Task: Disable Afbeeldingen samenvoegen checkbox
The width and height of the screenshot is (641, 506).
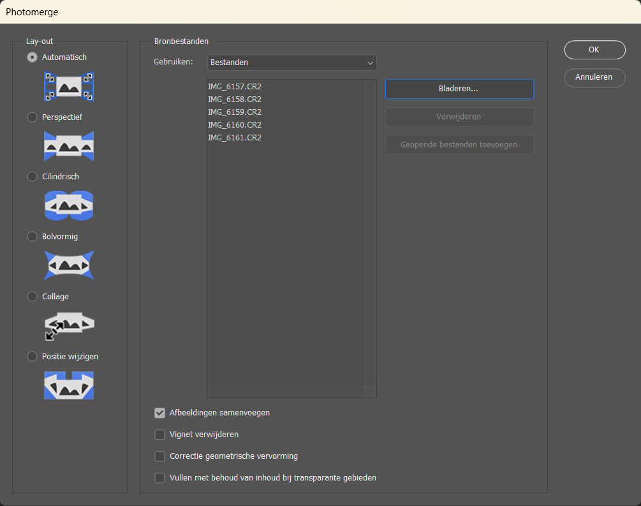Action: pyautogui.click(x=160, y=413)
